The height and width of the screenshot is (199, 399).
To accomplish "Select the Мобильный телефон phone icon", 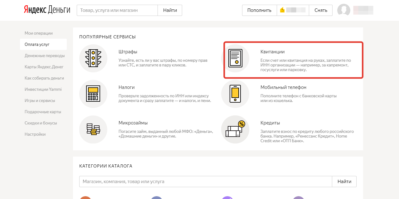I will point(236,94).
